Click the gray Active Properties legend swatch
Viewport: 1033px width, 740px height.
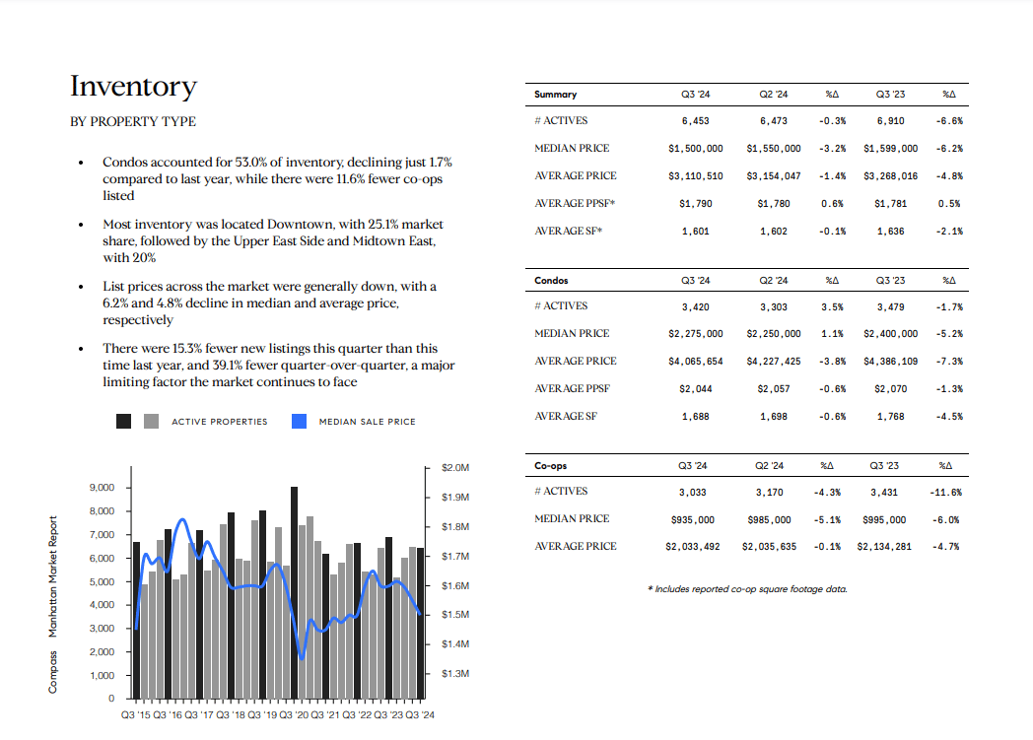[x=151, y=422]
